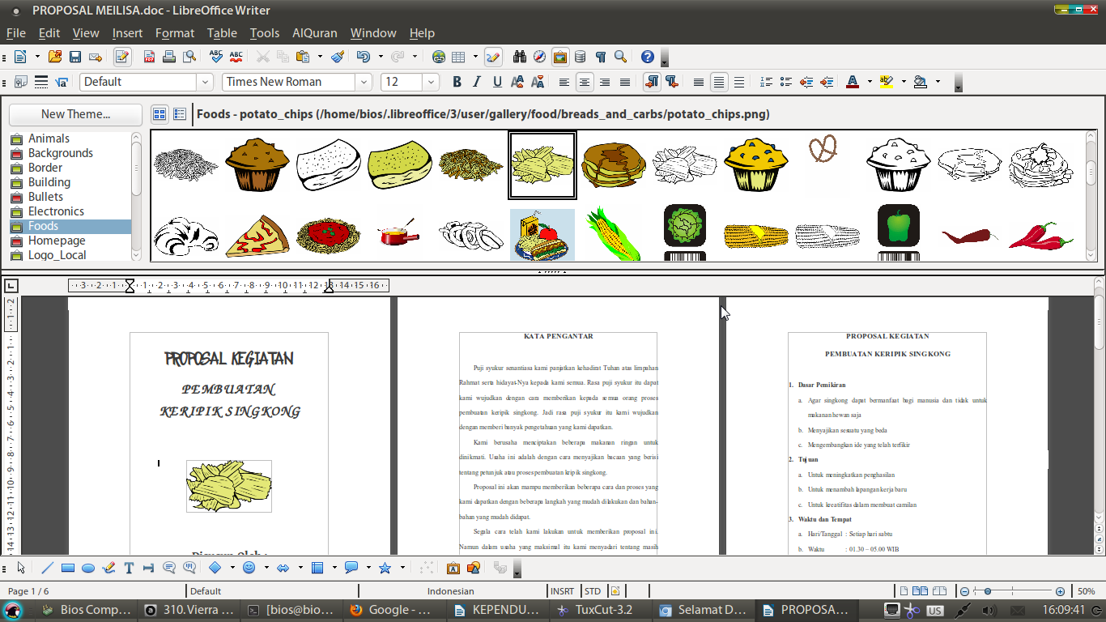
Task: Switch gallery to Icon View
Action: (x=160, y=114)
